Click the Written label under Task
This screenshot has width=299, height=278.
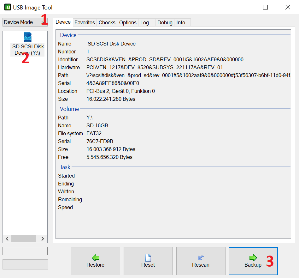(x=66, y=191)
